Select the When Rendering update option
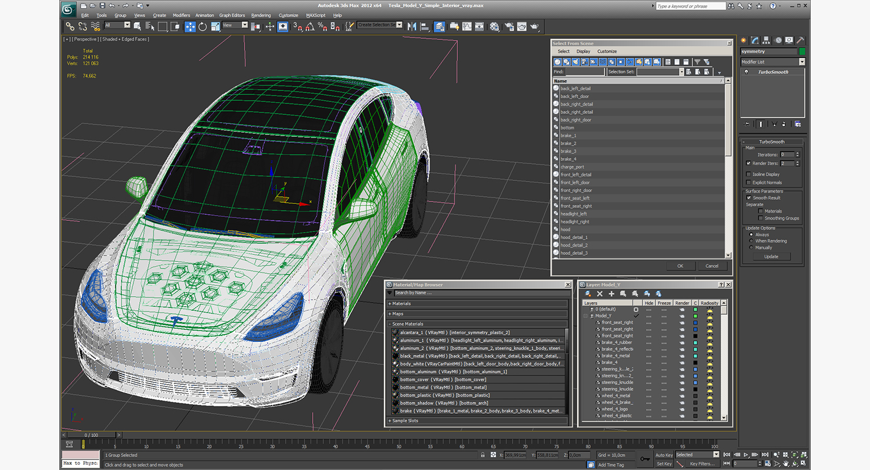 click(751, 241)
